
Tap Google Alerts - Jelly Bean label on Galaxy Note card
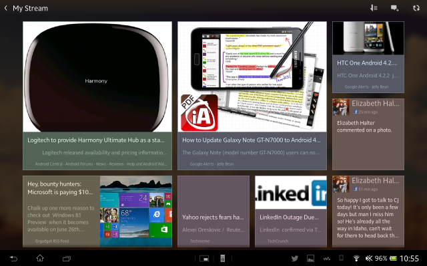(212, 164)
